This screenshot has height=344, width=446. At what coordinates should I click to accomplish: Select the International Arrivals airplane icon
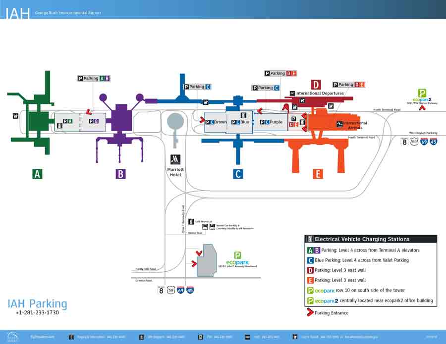point(339,123)
